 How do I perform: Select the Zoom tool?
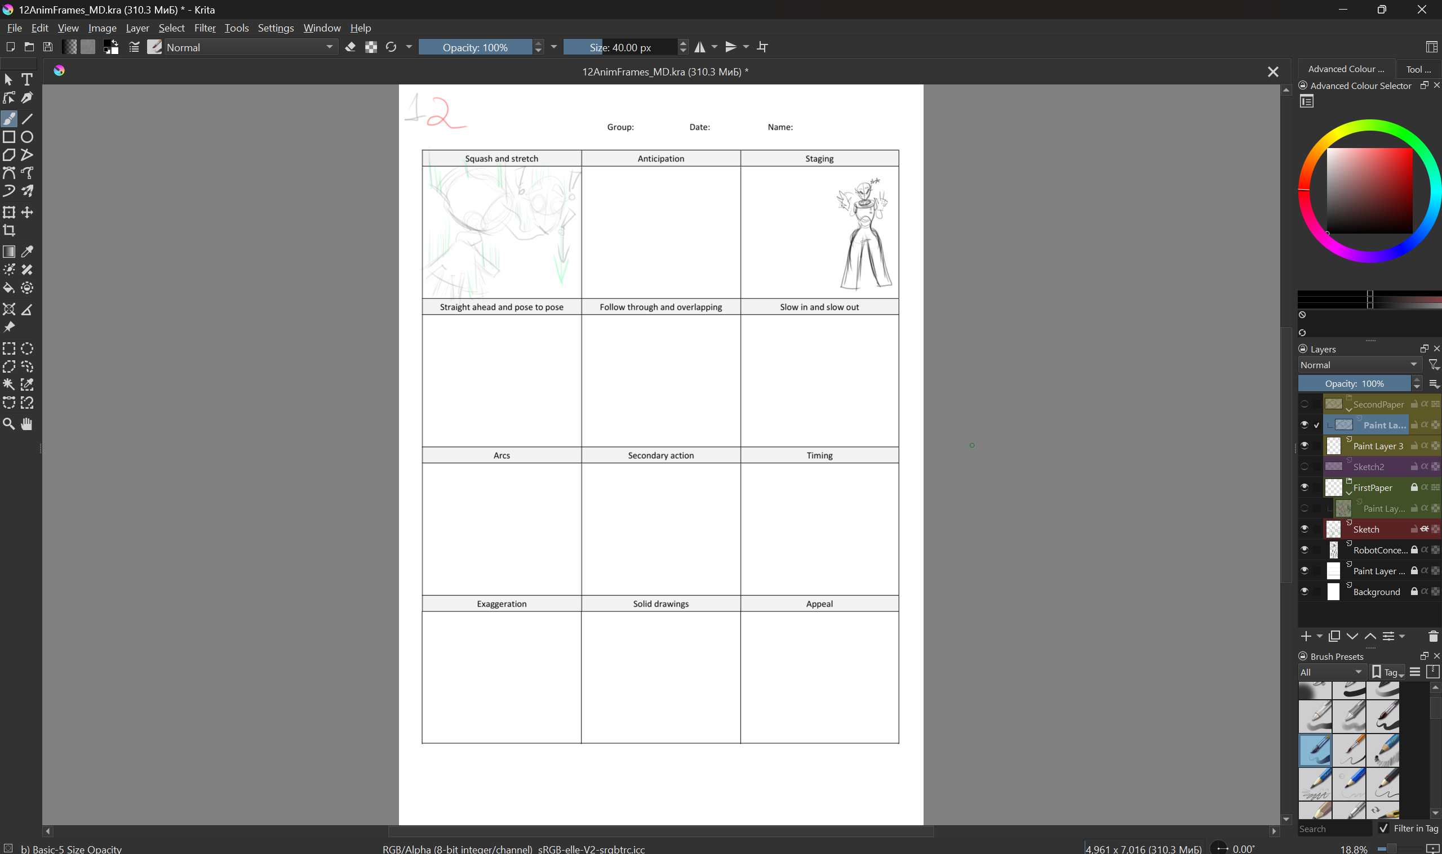click(9, 424)
